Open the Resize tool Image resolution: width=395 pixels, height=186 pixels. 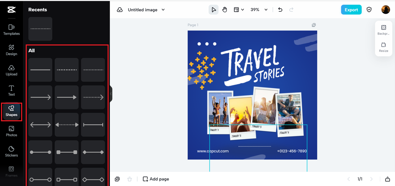point(384,47)
